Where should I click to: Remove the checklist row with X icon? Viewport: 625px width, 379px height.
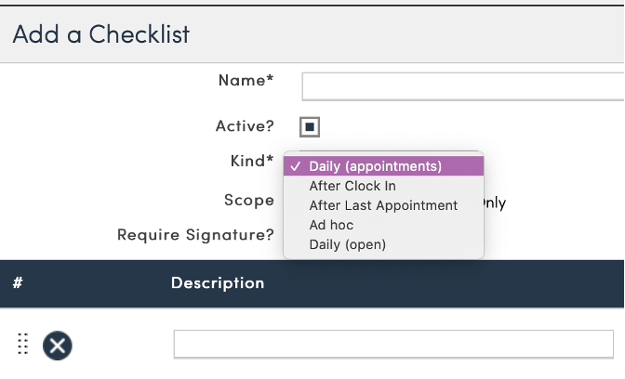point(58,346)
